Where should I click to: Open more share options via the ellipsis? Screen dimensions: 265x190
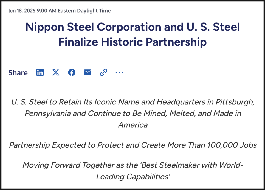click(119, 72)
